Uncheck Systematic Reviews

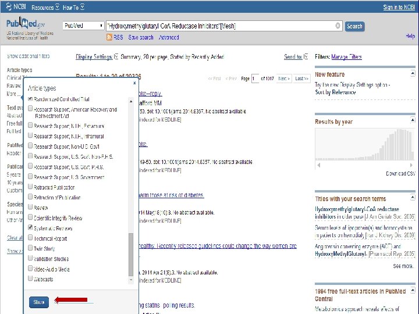[x=30, y=227]
